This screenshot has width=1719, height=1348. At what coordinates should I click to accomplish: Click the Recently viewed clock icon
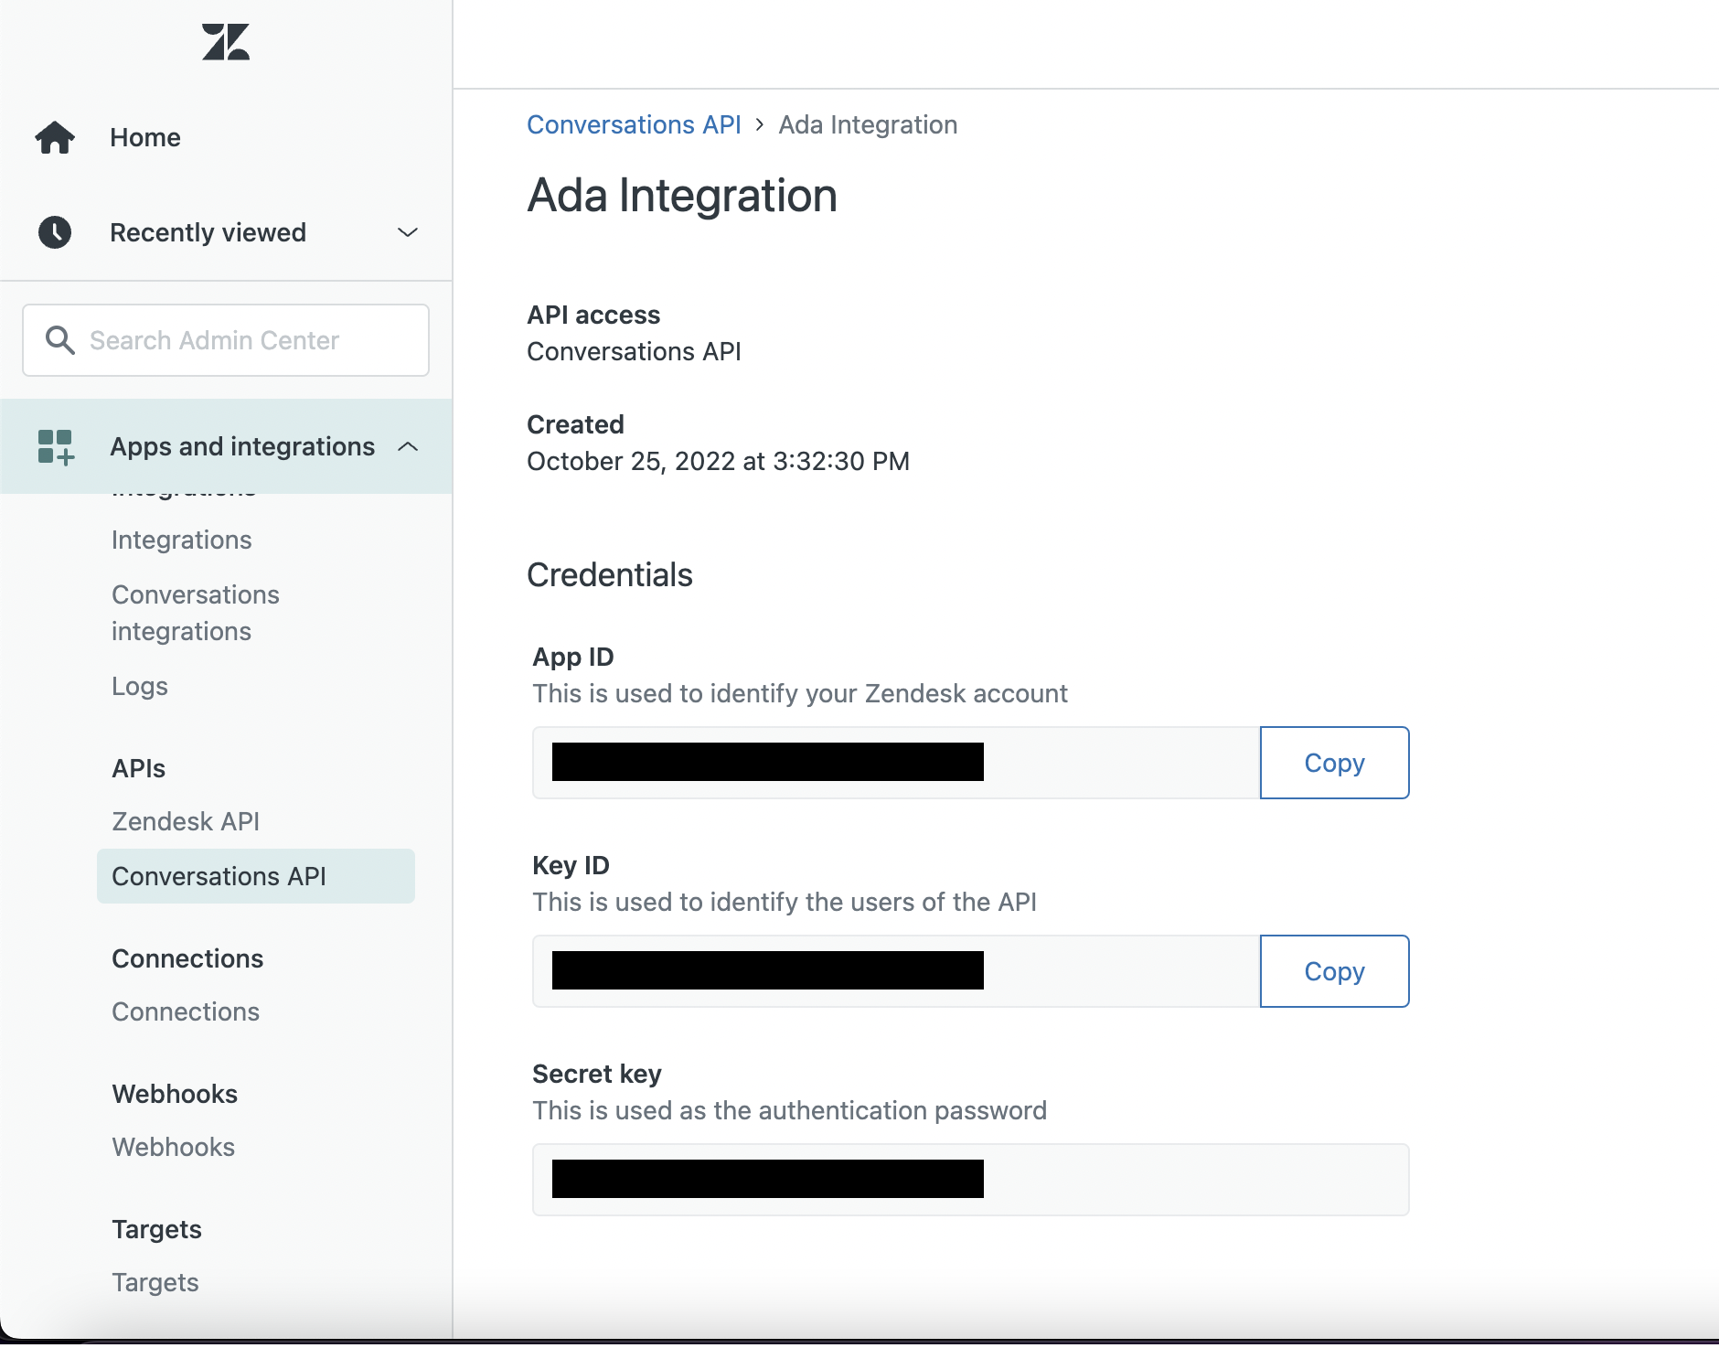[x=55, y=232]
